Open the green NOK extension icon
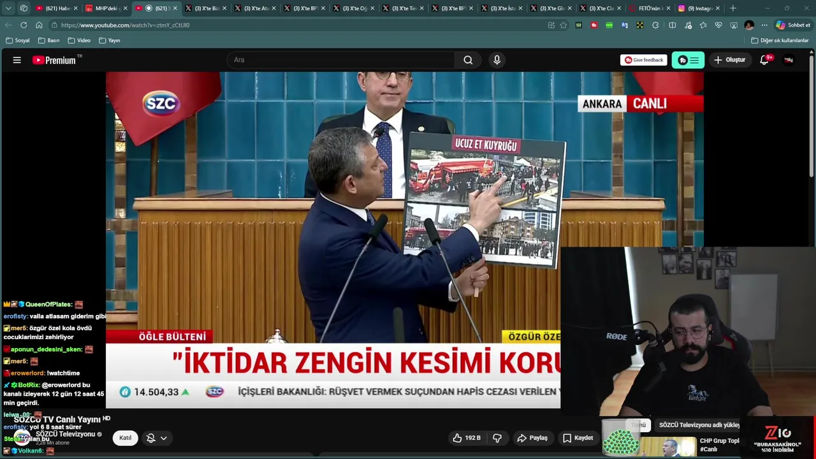Screen dimensions: 816x459 [609, 25]
